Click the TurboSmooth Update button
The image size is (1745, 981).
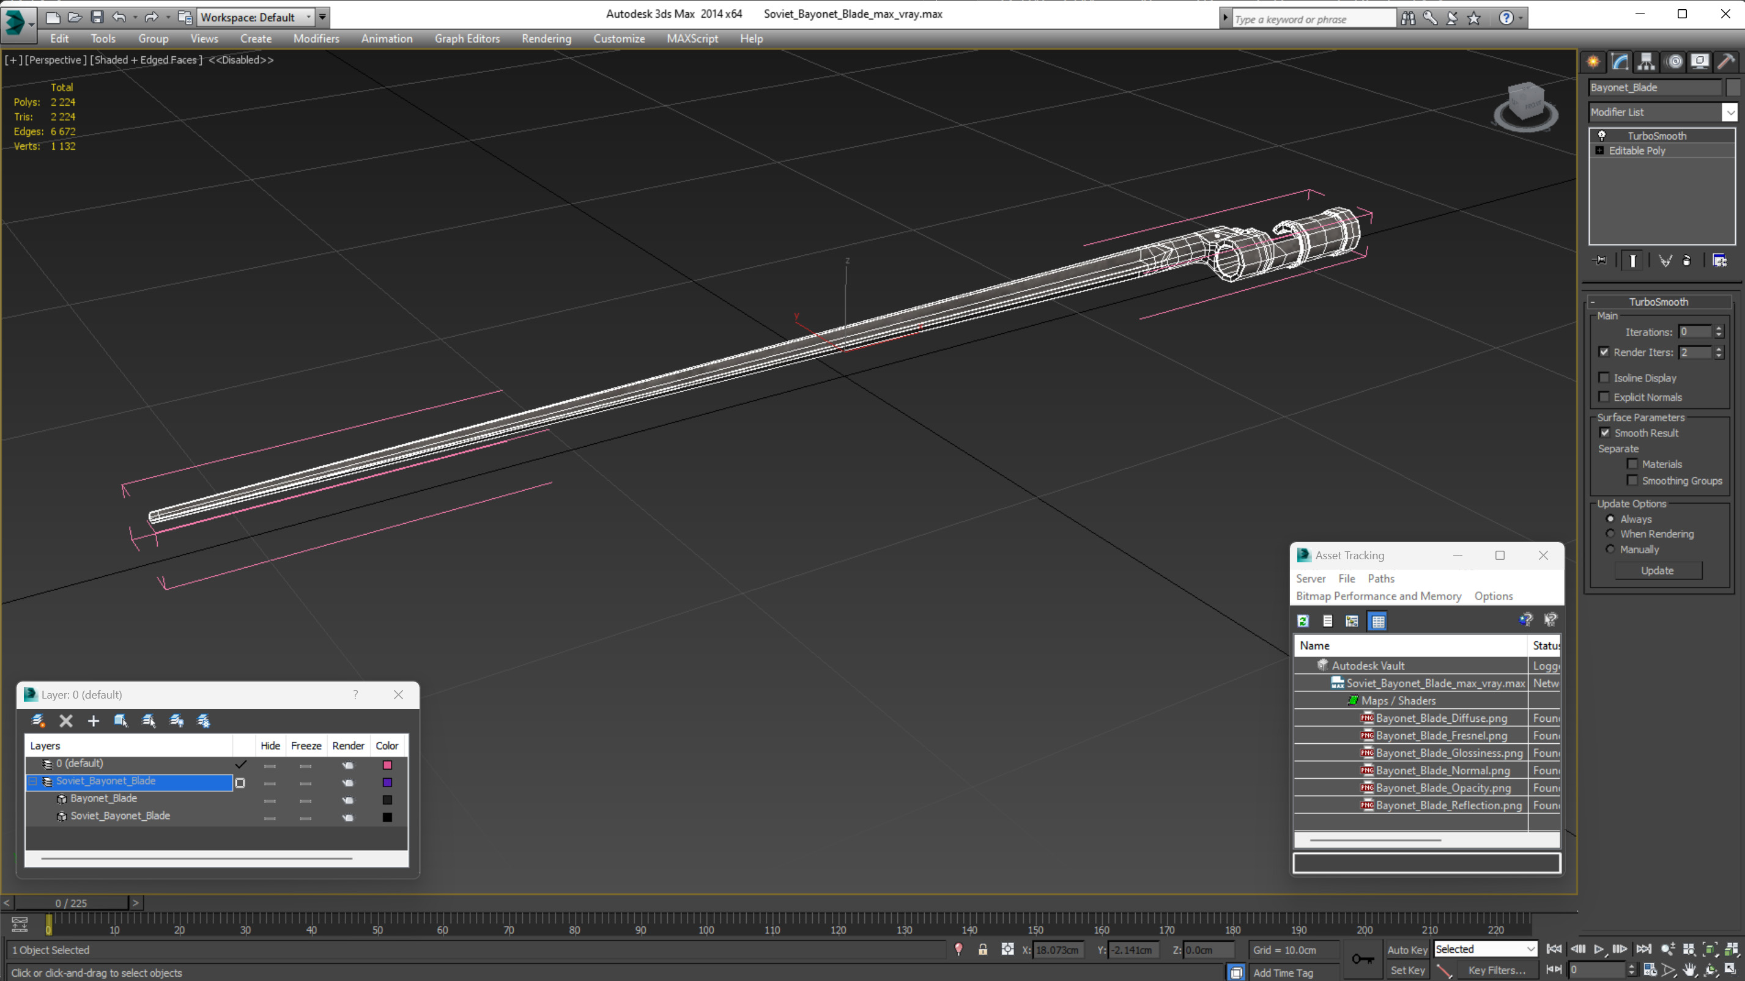(1657, 571)
